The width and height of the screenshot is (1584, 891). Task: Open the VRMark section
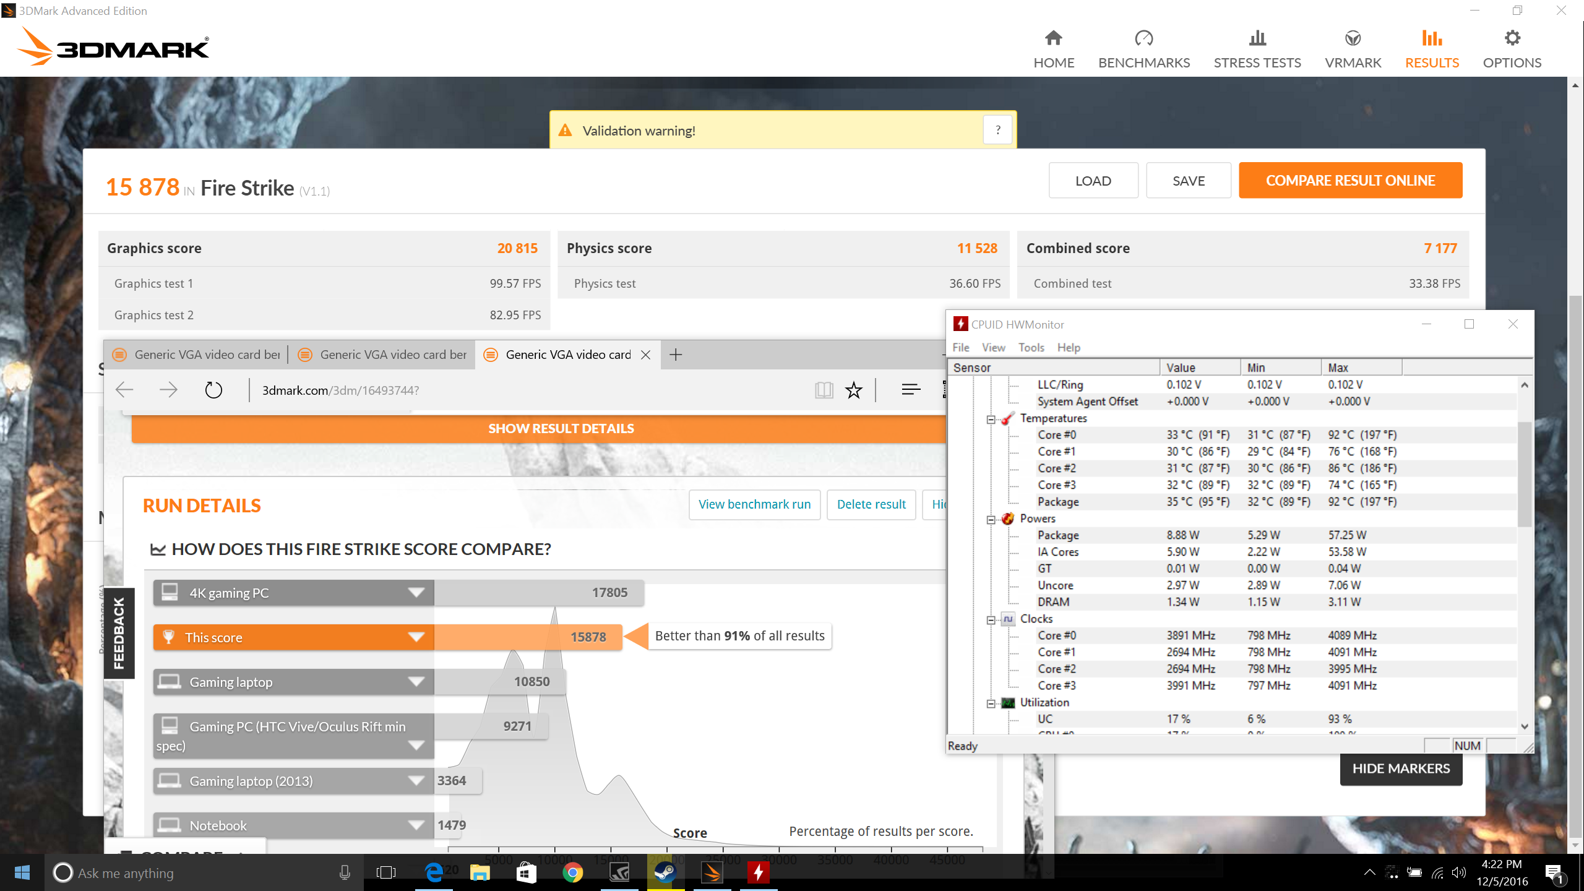[1353, 49]
